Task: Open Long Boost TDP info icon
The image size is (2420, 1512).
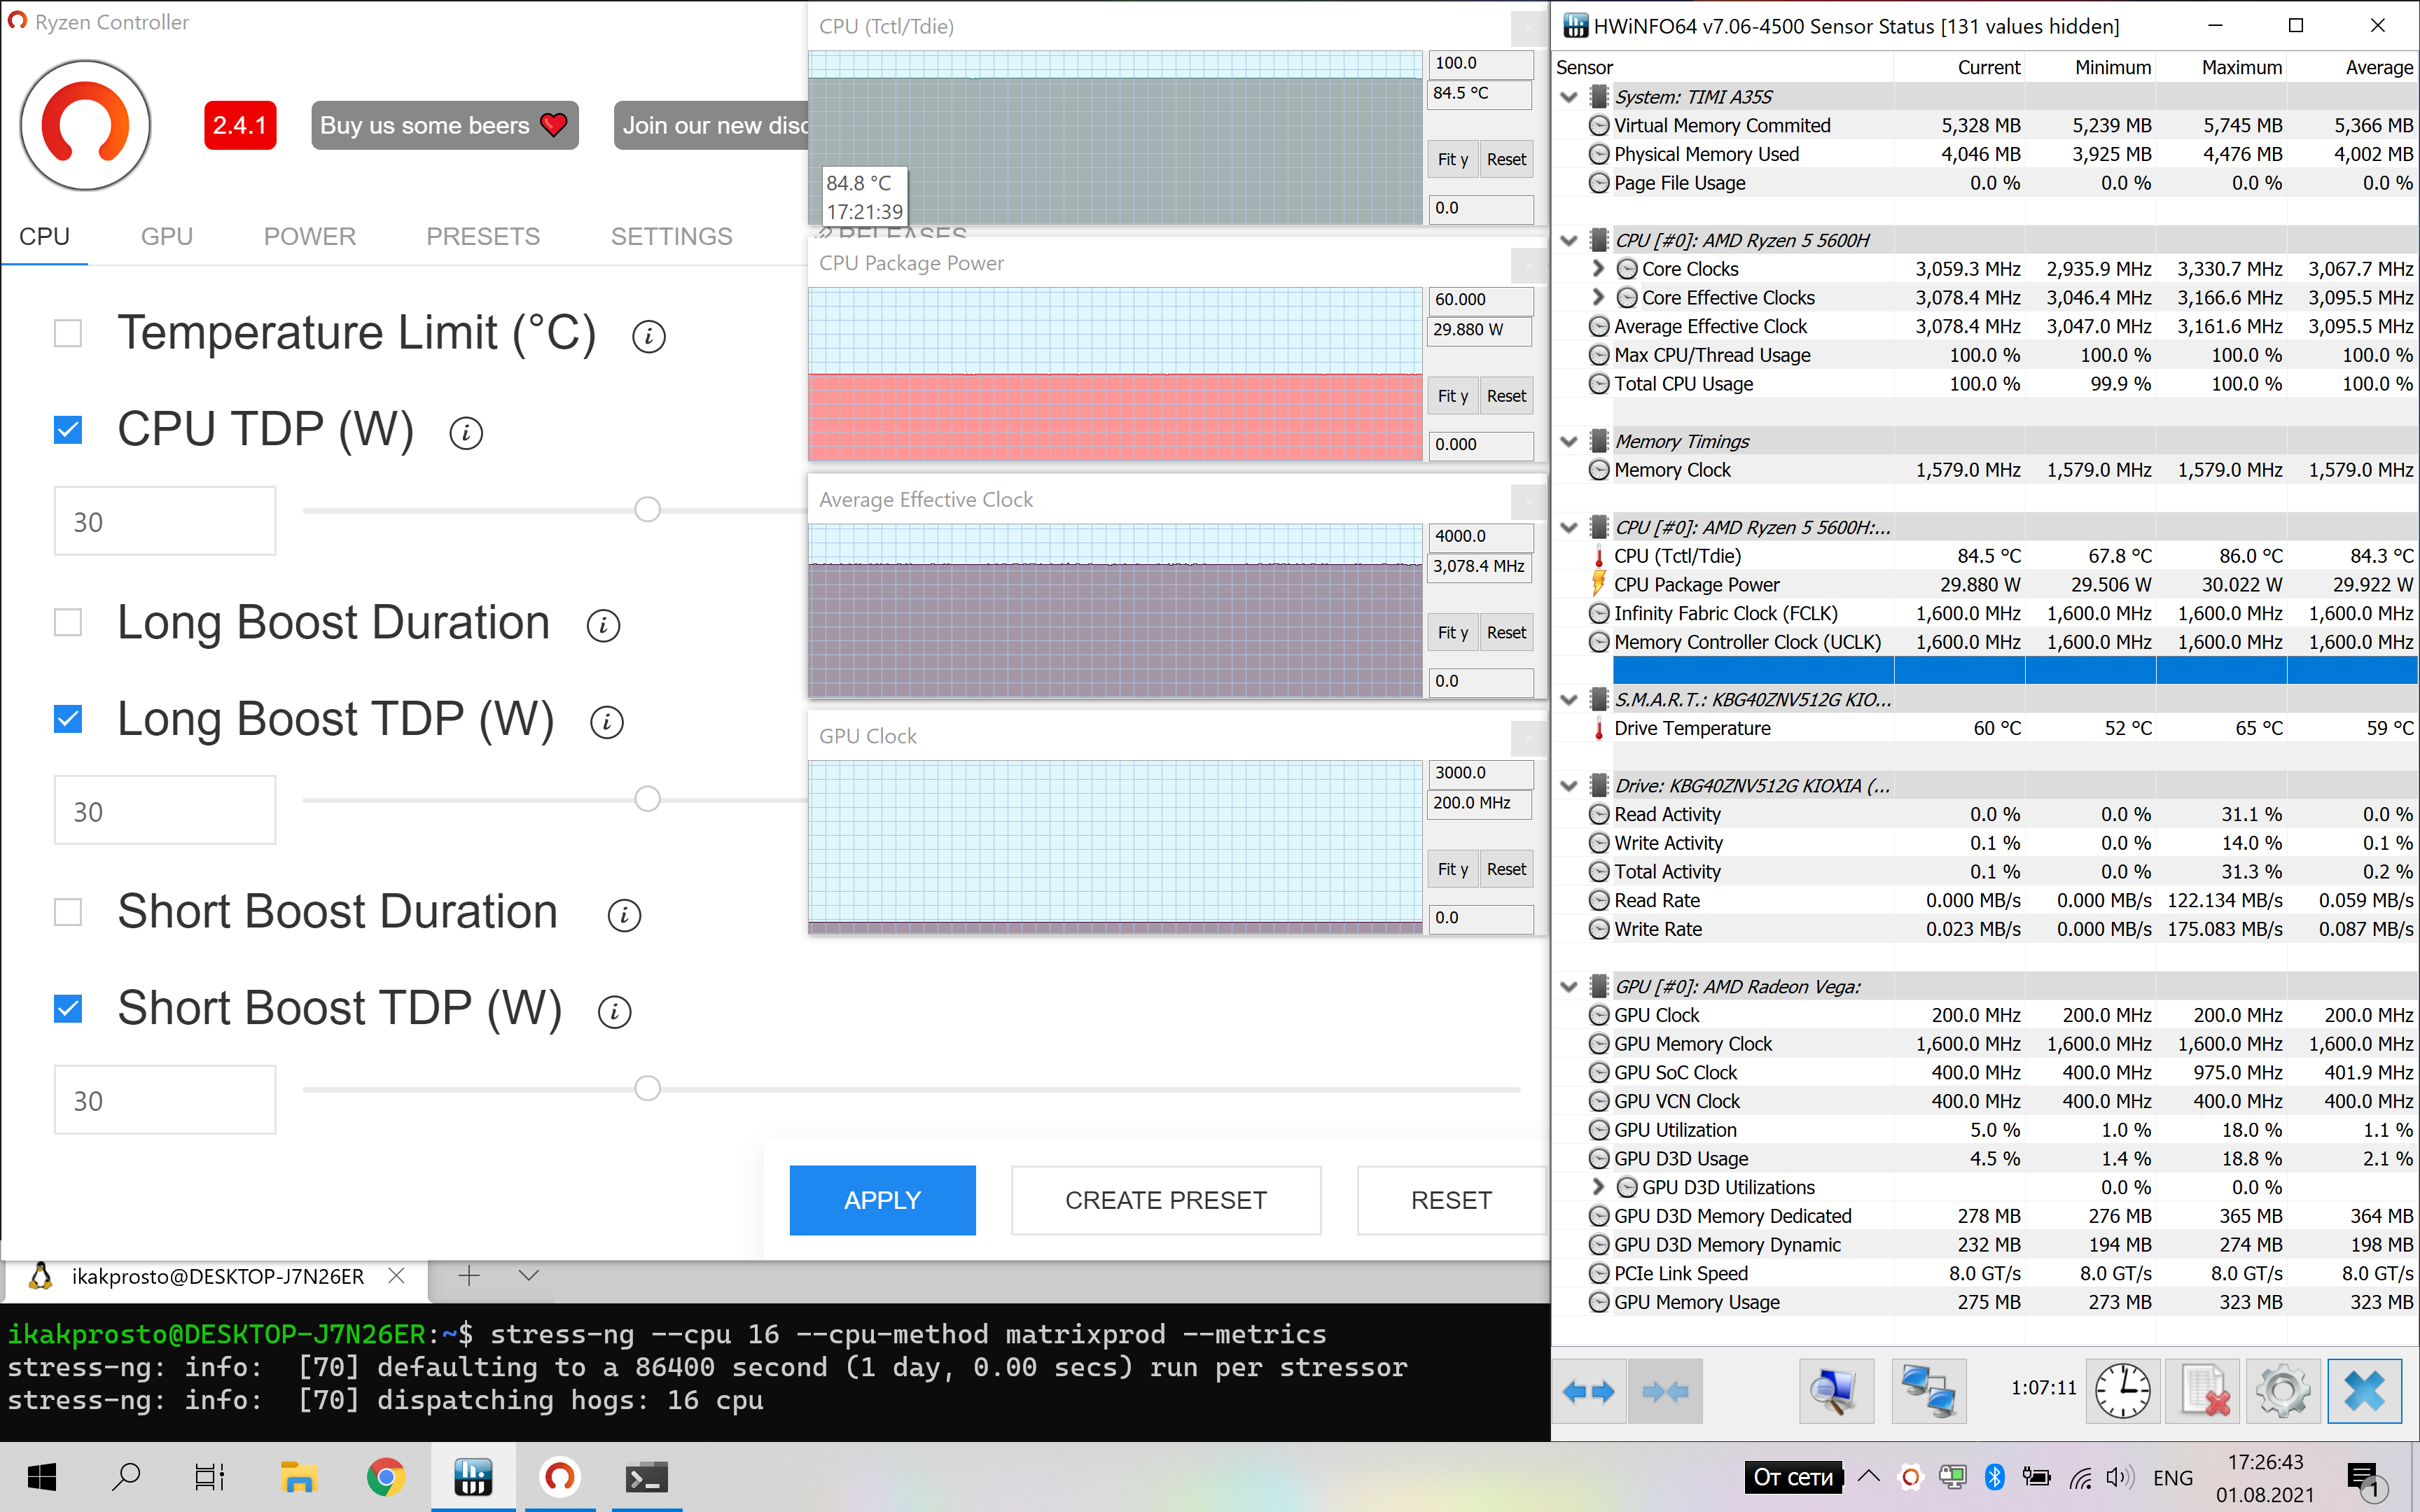Action: pyautogui.click(x=607, y=722)
